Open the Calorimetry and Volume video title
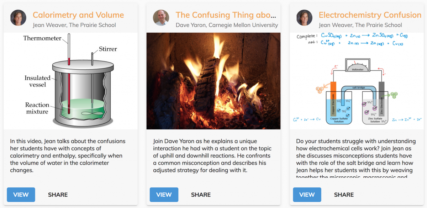427x208 pixels. coord(78,15)
